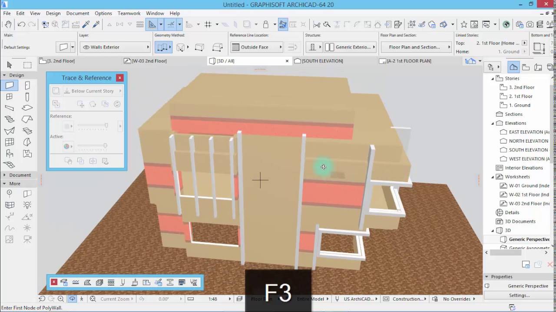This screenshot has width=556, height=312.
Task: Click the Pan hand icon
Action: [8, 24]
